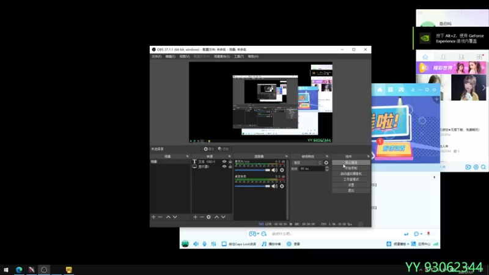Click the Properties button above the docks

209,149
